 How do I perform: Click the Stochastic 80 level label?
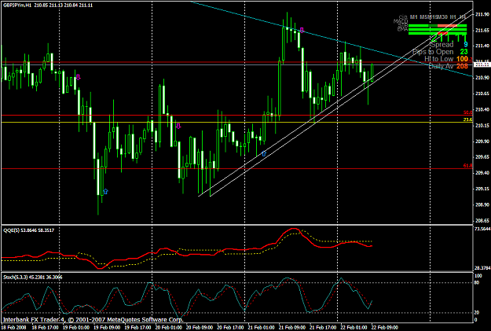point(477,282)
